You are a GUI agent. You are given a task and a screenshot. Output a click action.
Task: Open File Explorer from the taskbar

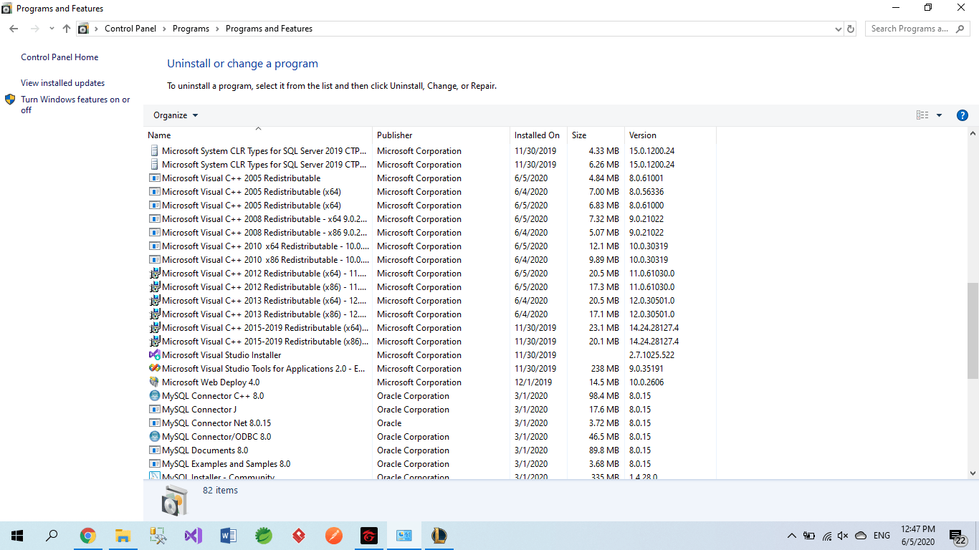pyautogui.click(x=123, y=536)
